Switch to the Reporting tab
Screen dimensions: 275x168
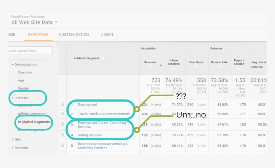point(38,35)
